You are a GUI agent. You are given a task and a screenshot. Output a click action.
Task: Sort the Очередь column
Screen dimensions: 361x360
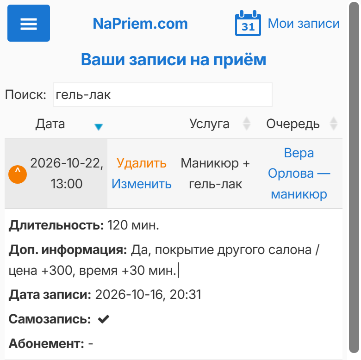[x=334, y=124]
